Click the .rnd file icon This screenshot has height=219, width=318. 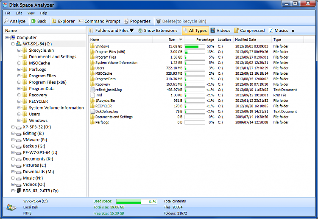pyautogui.click(x=92, y=95)
